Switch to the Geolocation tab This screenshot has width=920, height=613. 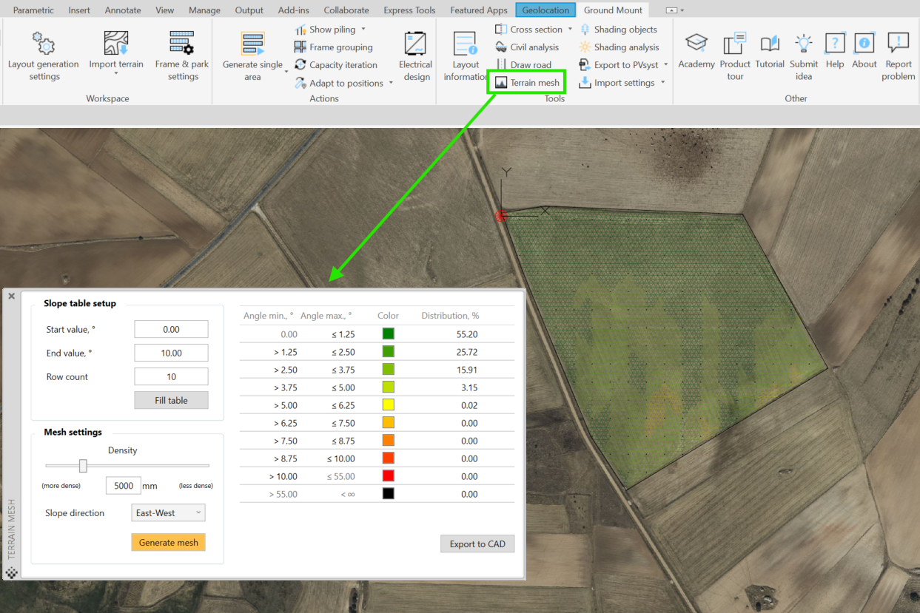[545, 10]
